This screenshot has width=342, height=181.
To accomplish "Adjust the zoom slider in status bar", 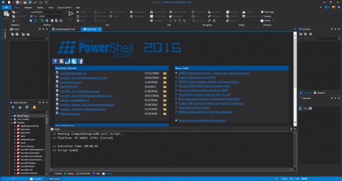I will (x=13, y=179).
